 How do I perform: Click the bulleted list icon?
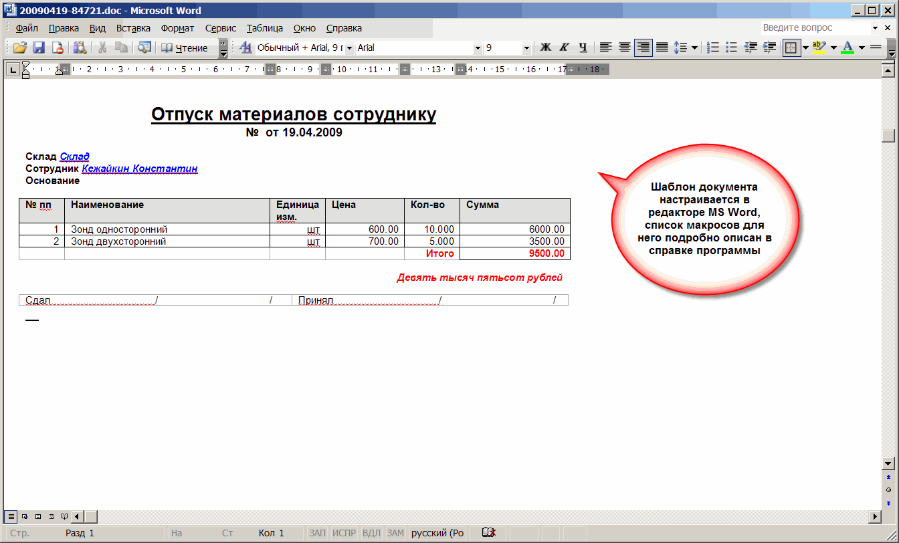tap(731, 47)
